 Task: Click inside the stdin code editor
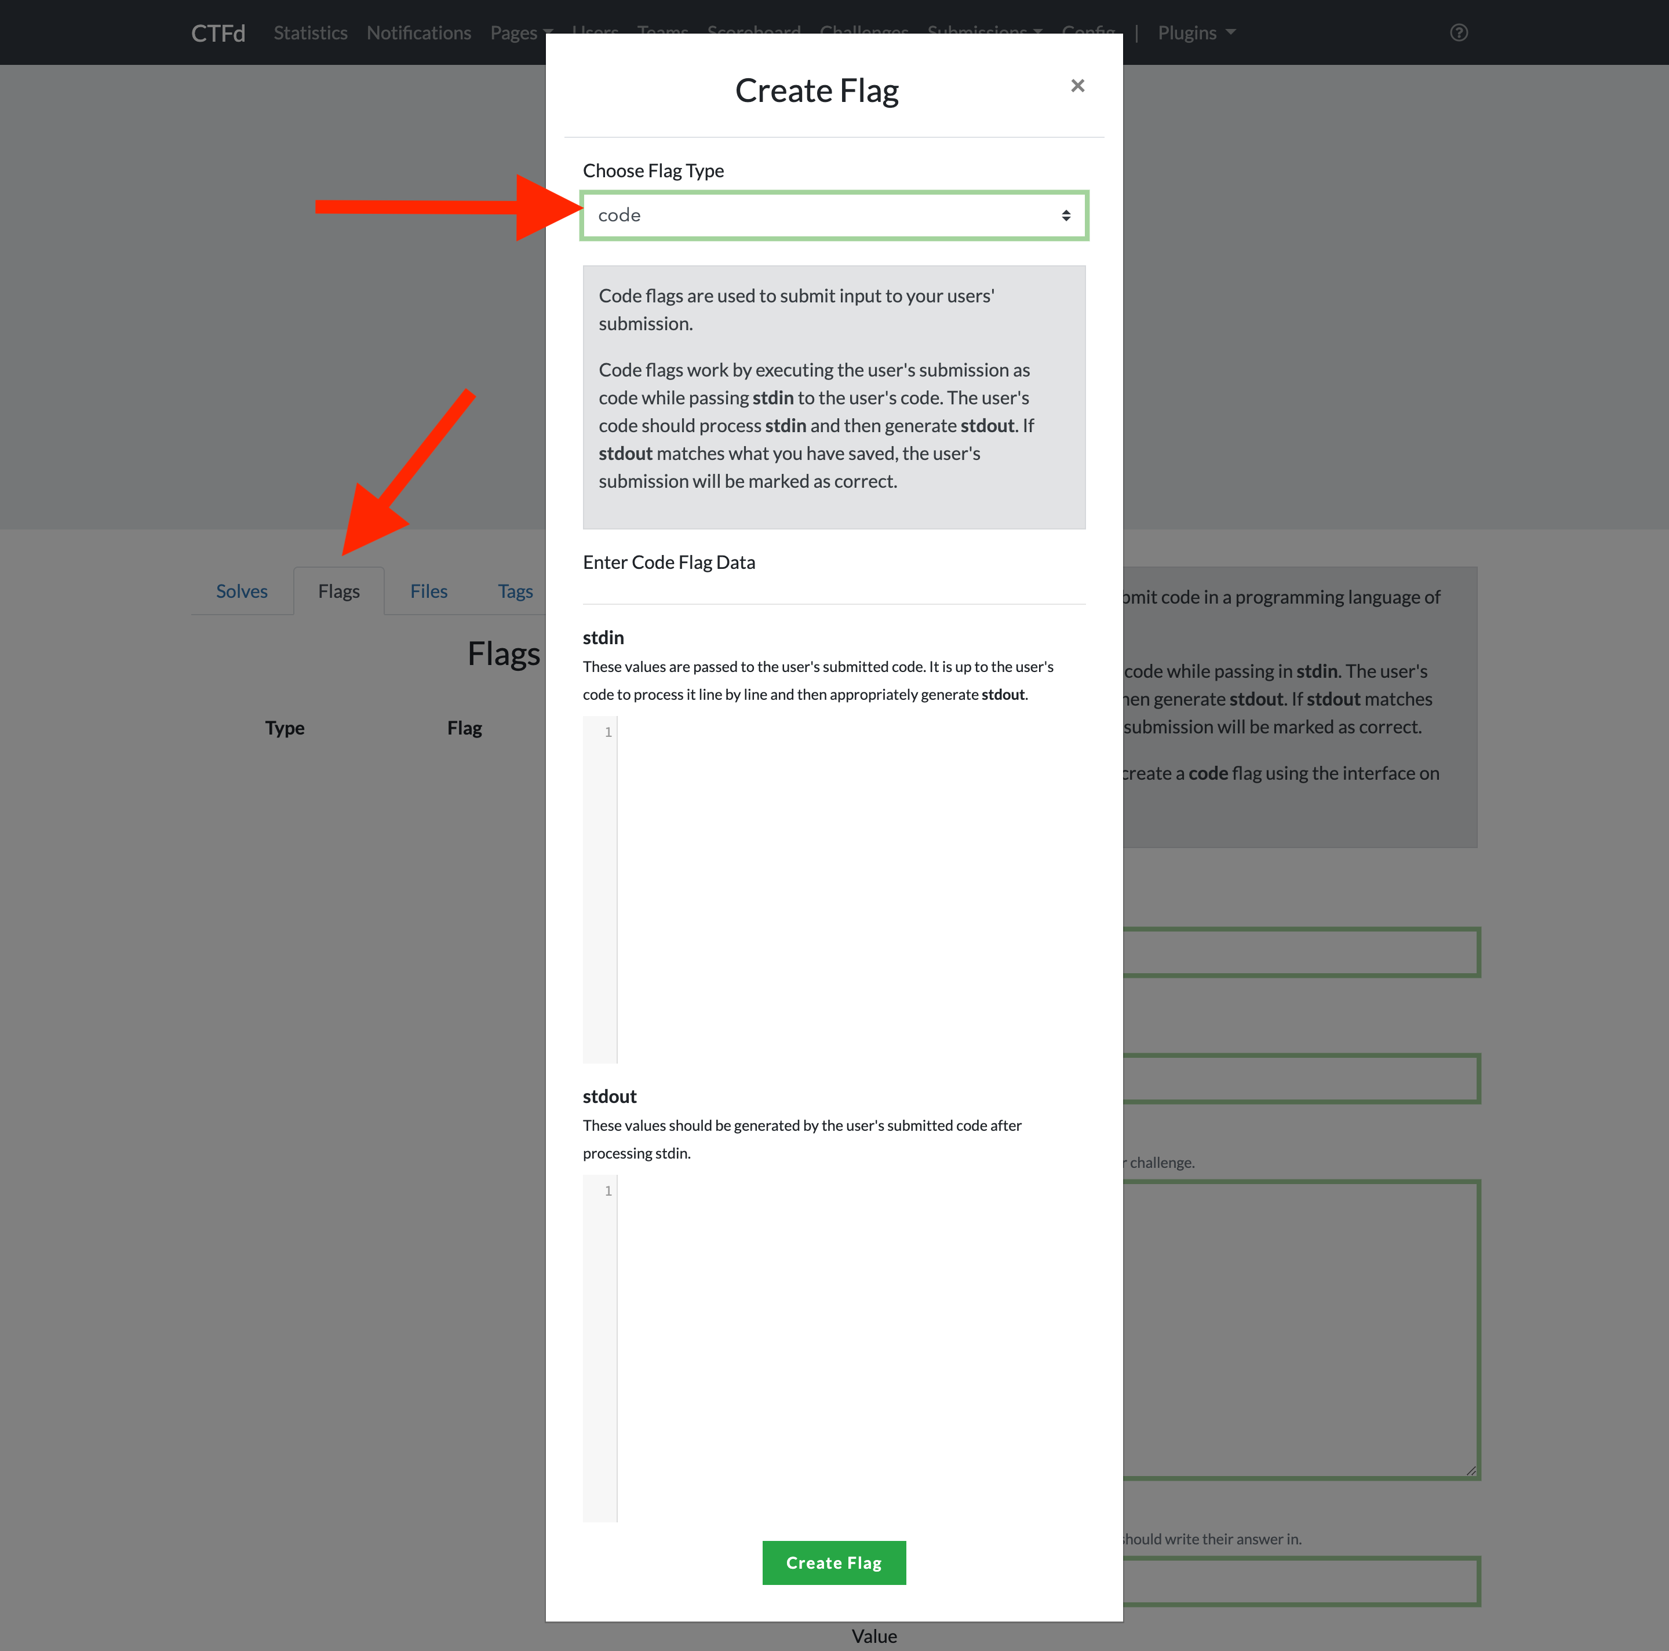click(x=851, y=889)
